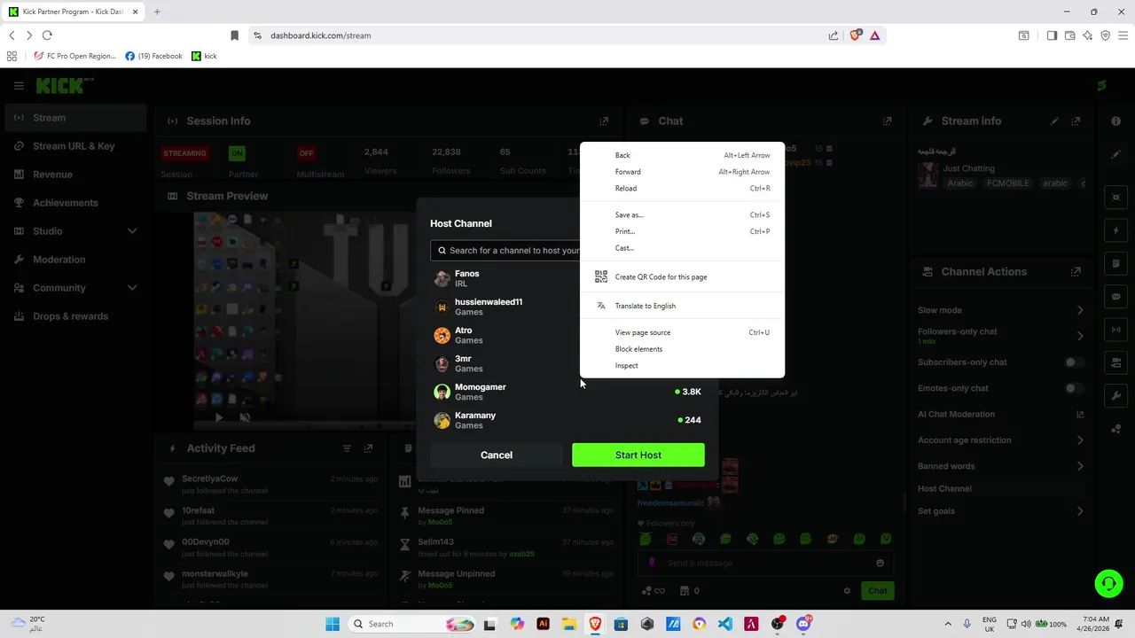Toggle Subscribers-only chat switch
1135x638 pixels.
[1074, 362]
